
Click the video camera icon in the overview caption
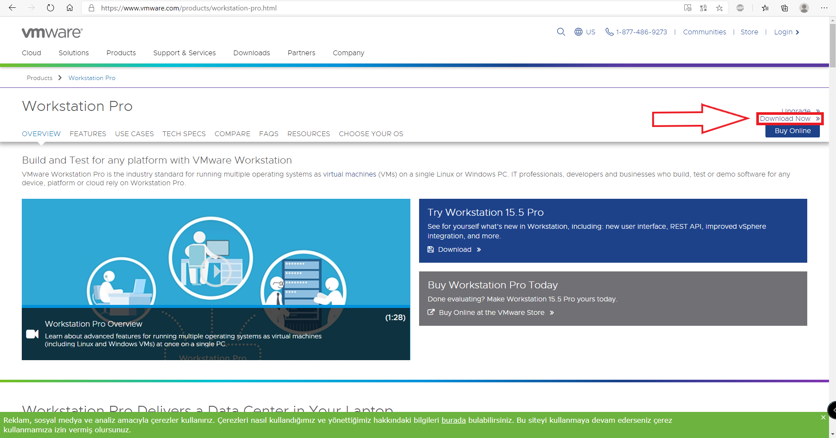coord(32,334)
